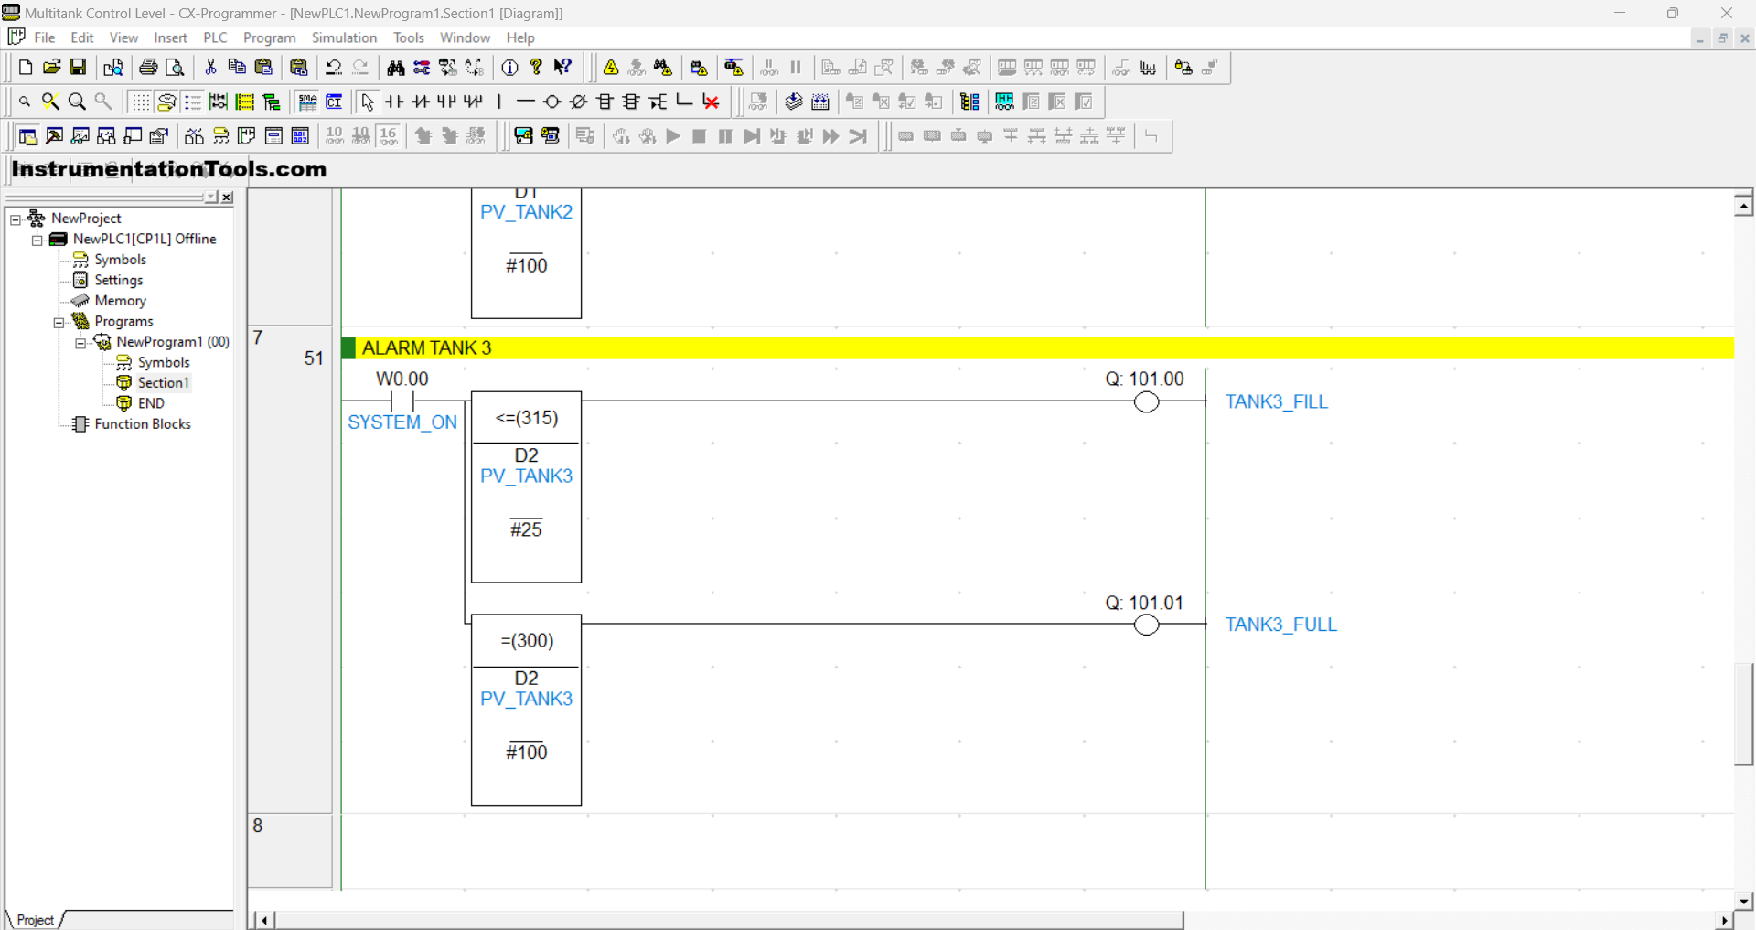This screenshot has height=930, width=1756.
Task: Click horizontal scroll right arrow
Action: click(1724, 920)
